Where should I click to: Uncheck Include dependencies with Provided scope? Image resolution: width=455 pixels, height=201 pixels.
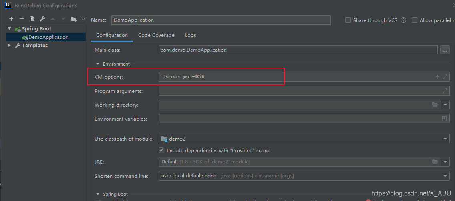click(x=161, y=150)
